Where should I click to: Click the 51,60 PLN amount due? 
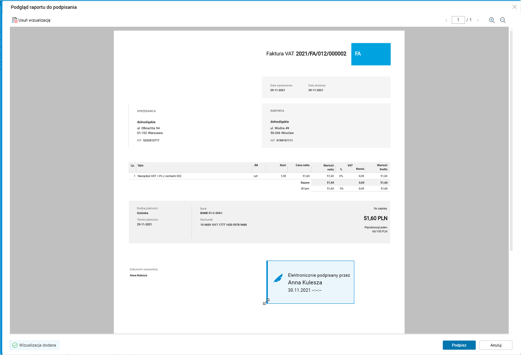pos(376,218)
